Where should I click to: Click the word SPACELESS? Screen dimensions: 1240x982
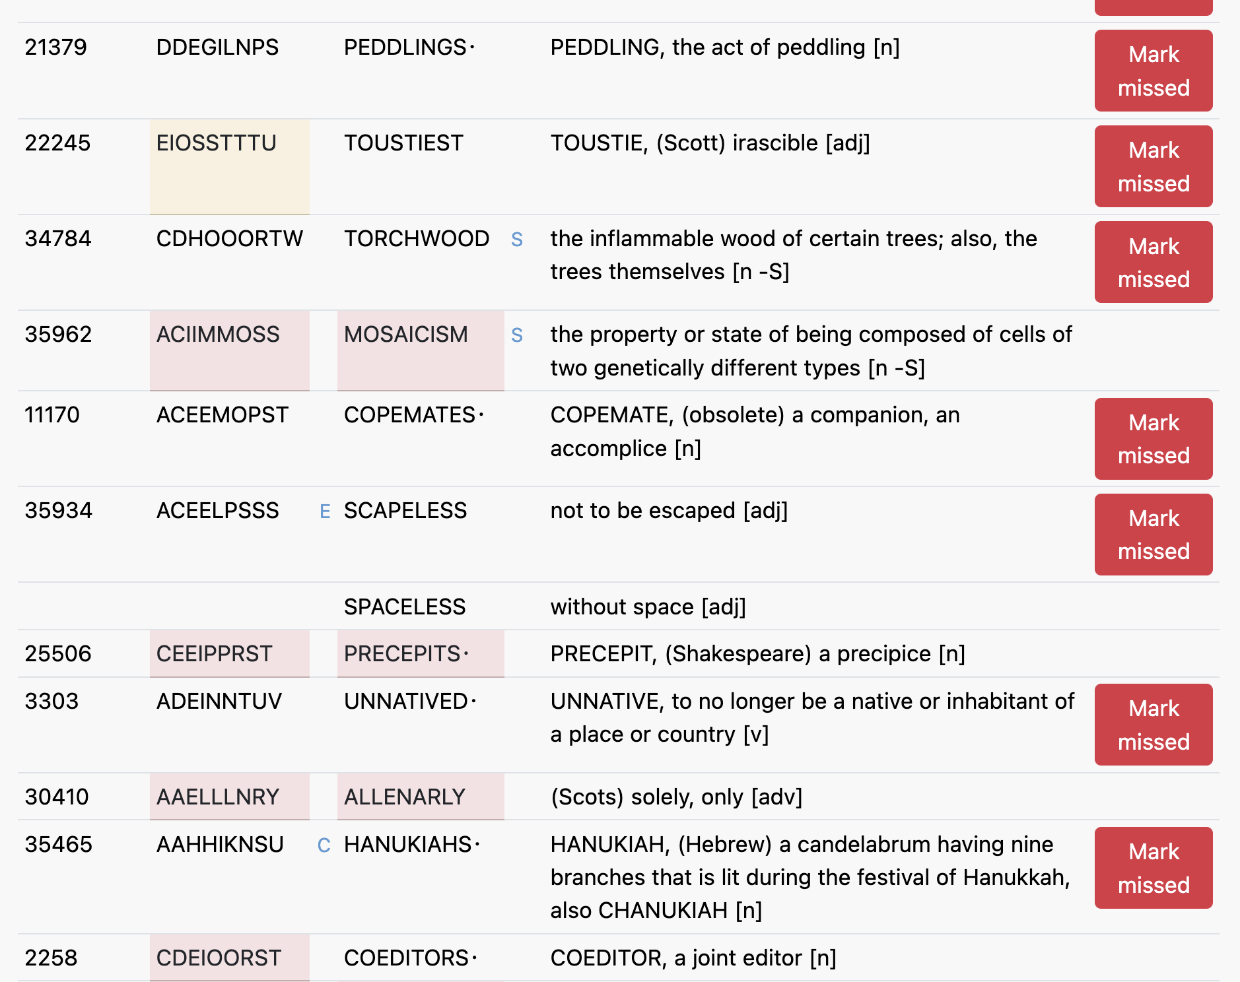[x=405, y=607]
